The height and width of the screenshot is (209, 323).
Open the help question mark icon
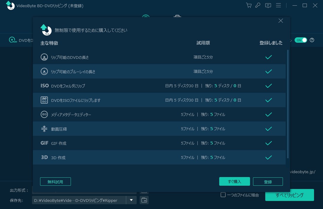(312, 40)
